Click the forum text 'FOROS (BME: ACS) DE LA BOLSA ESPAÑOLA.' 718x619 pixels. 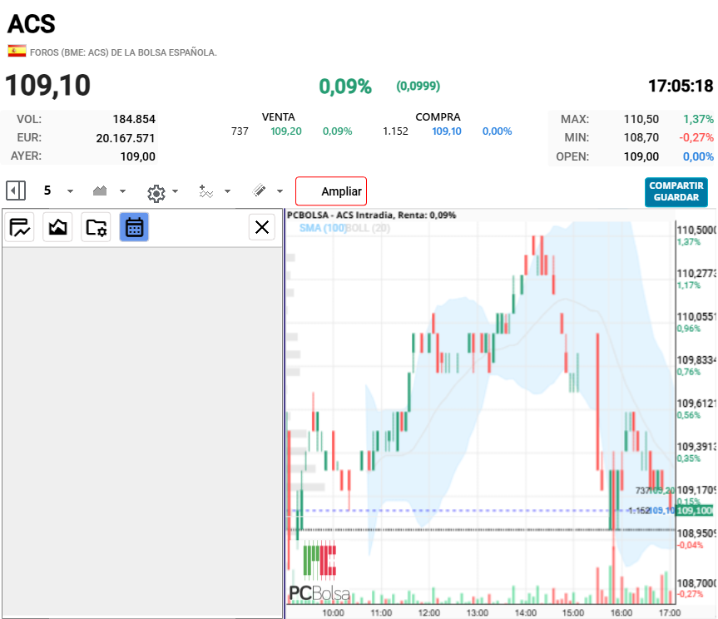[123, 52]
